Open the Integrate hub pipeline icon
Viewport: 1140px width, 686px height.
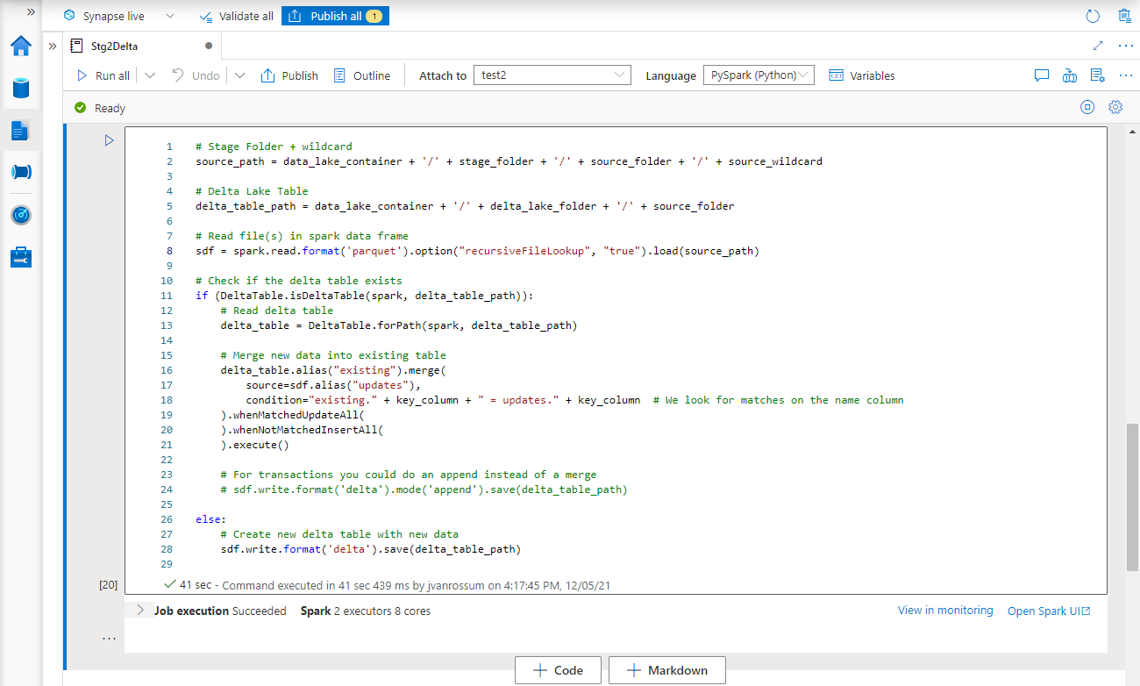pyautogui.click(x=21, y=172)
